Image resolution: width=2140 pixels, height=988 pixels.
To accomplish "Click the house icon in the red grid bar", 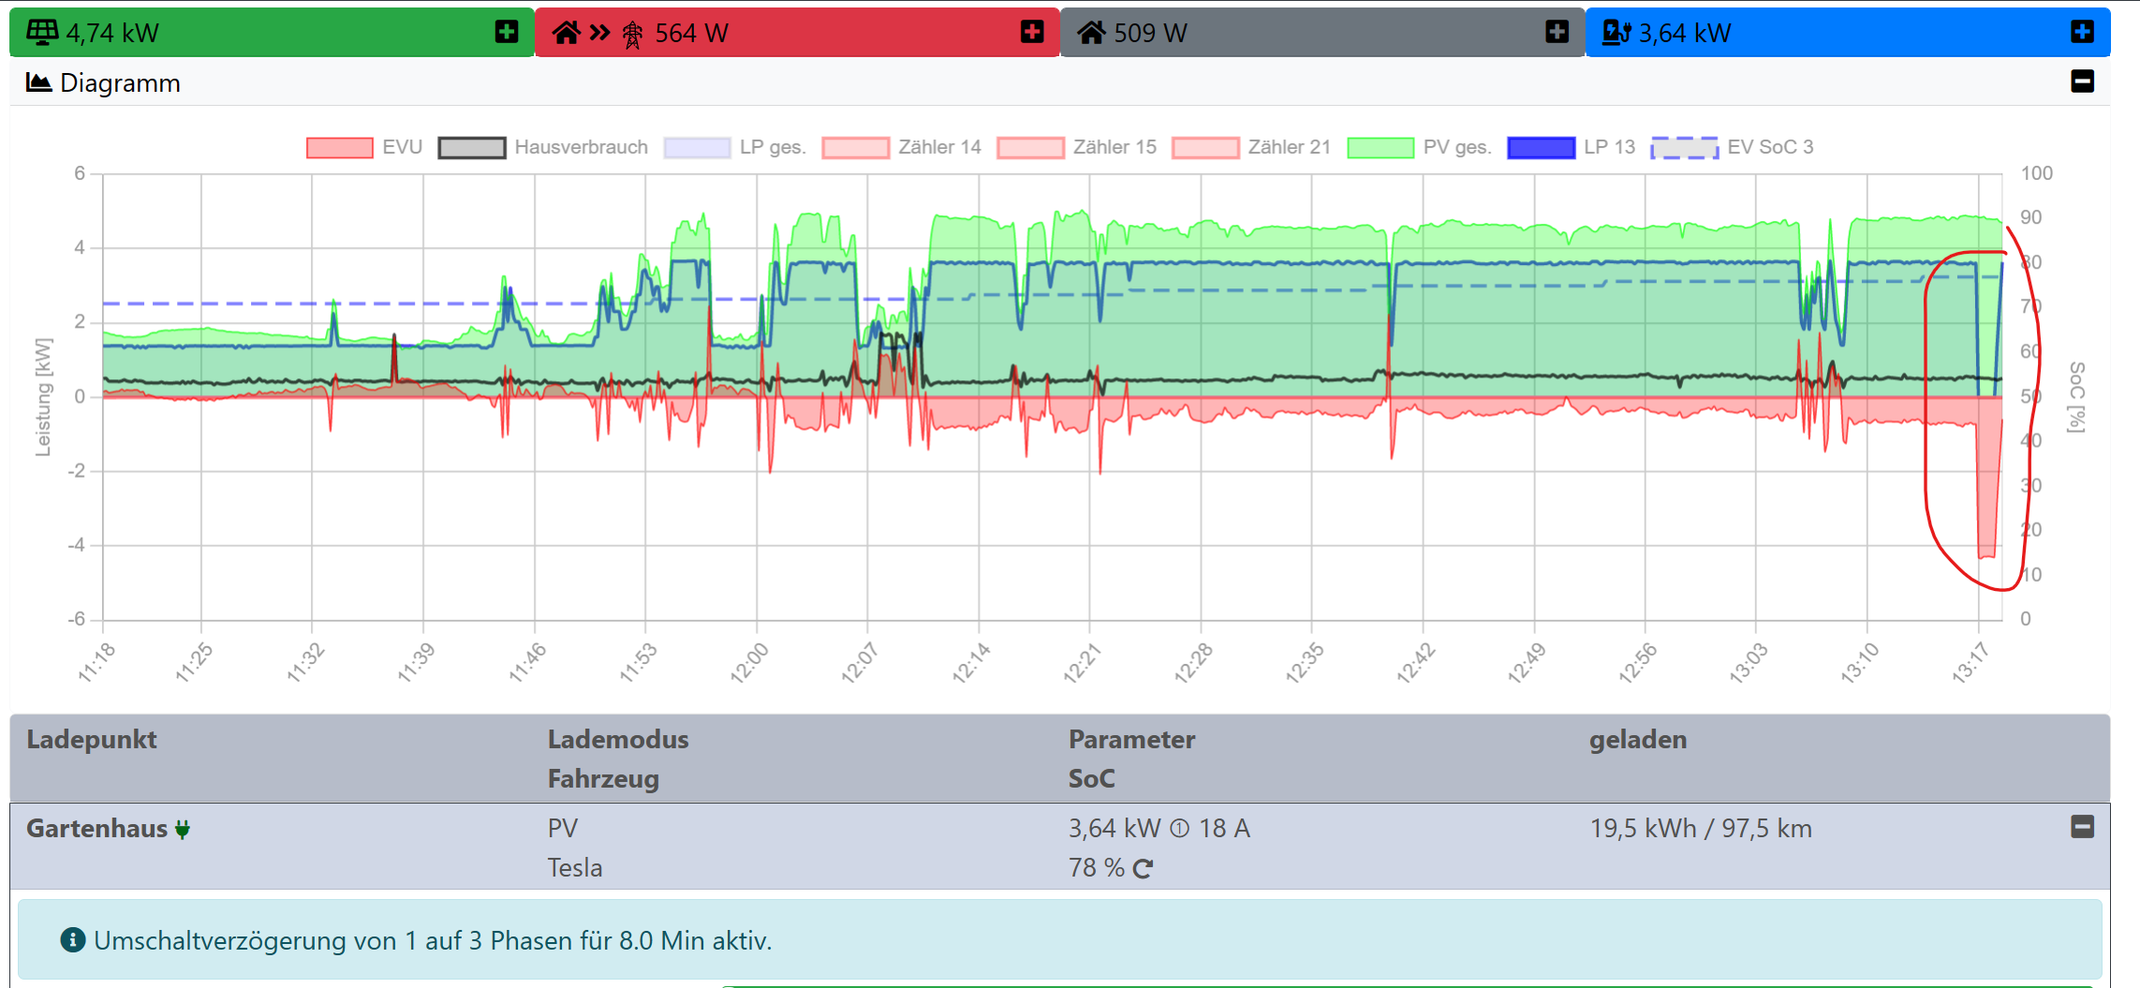I will [566, 34].
